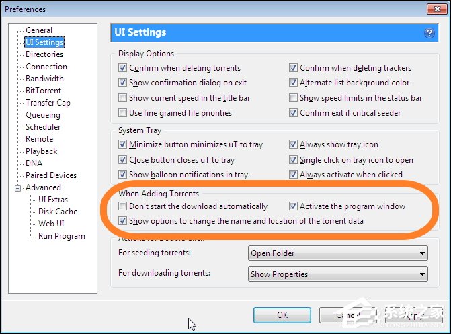
Task: Open the BitTorrent preferences page
Action: coord(44,91)
